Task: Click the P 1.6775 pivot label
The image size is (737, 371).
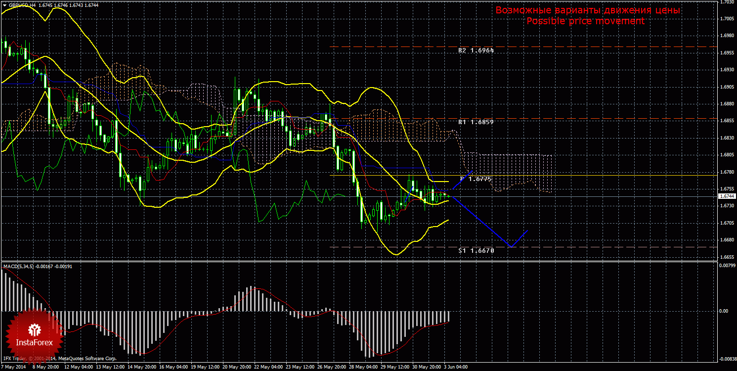Action: point(476,179)
